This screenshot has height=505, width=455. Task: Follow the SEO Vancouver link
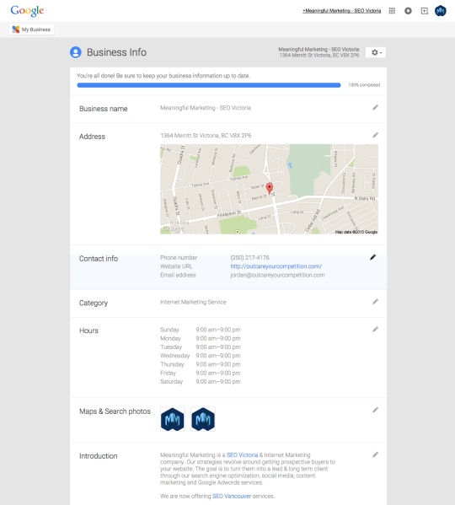click(x=232, y=497)
